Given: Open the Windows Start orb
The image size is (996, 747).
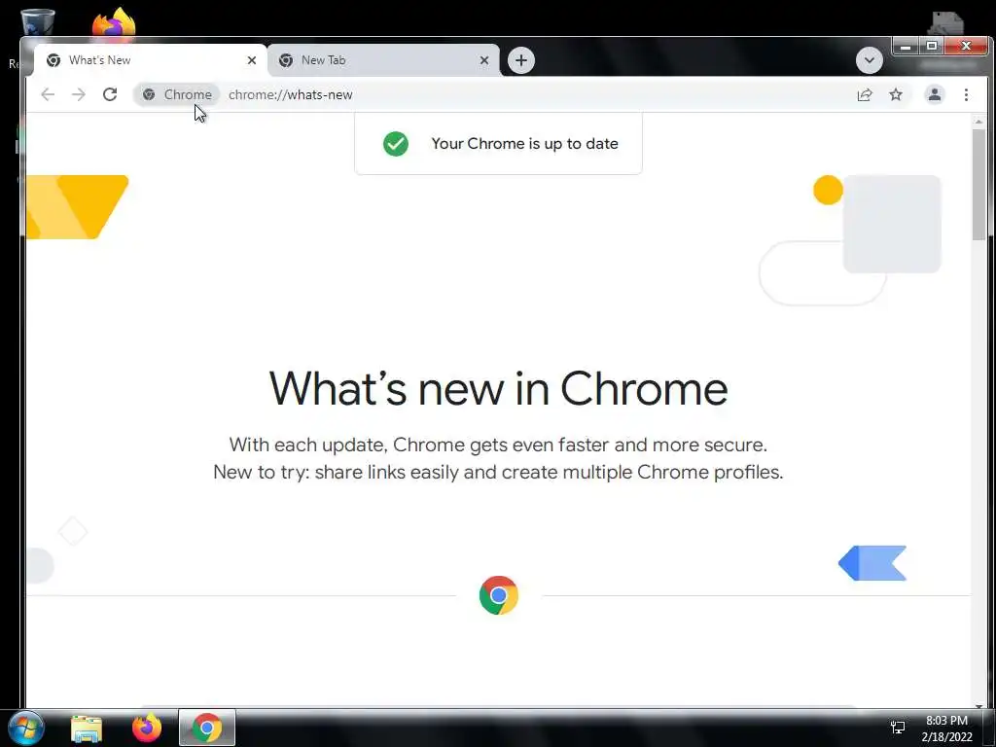Looking at the screenshot, I should [x=26, y=728].
